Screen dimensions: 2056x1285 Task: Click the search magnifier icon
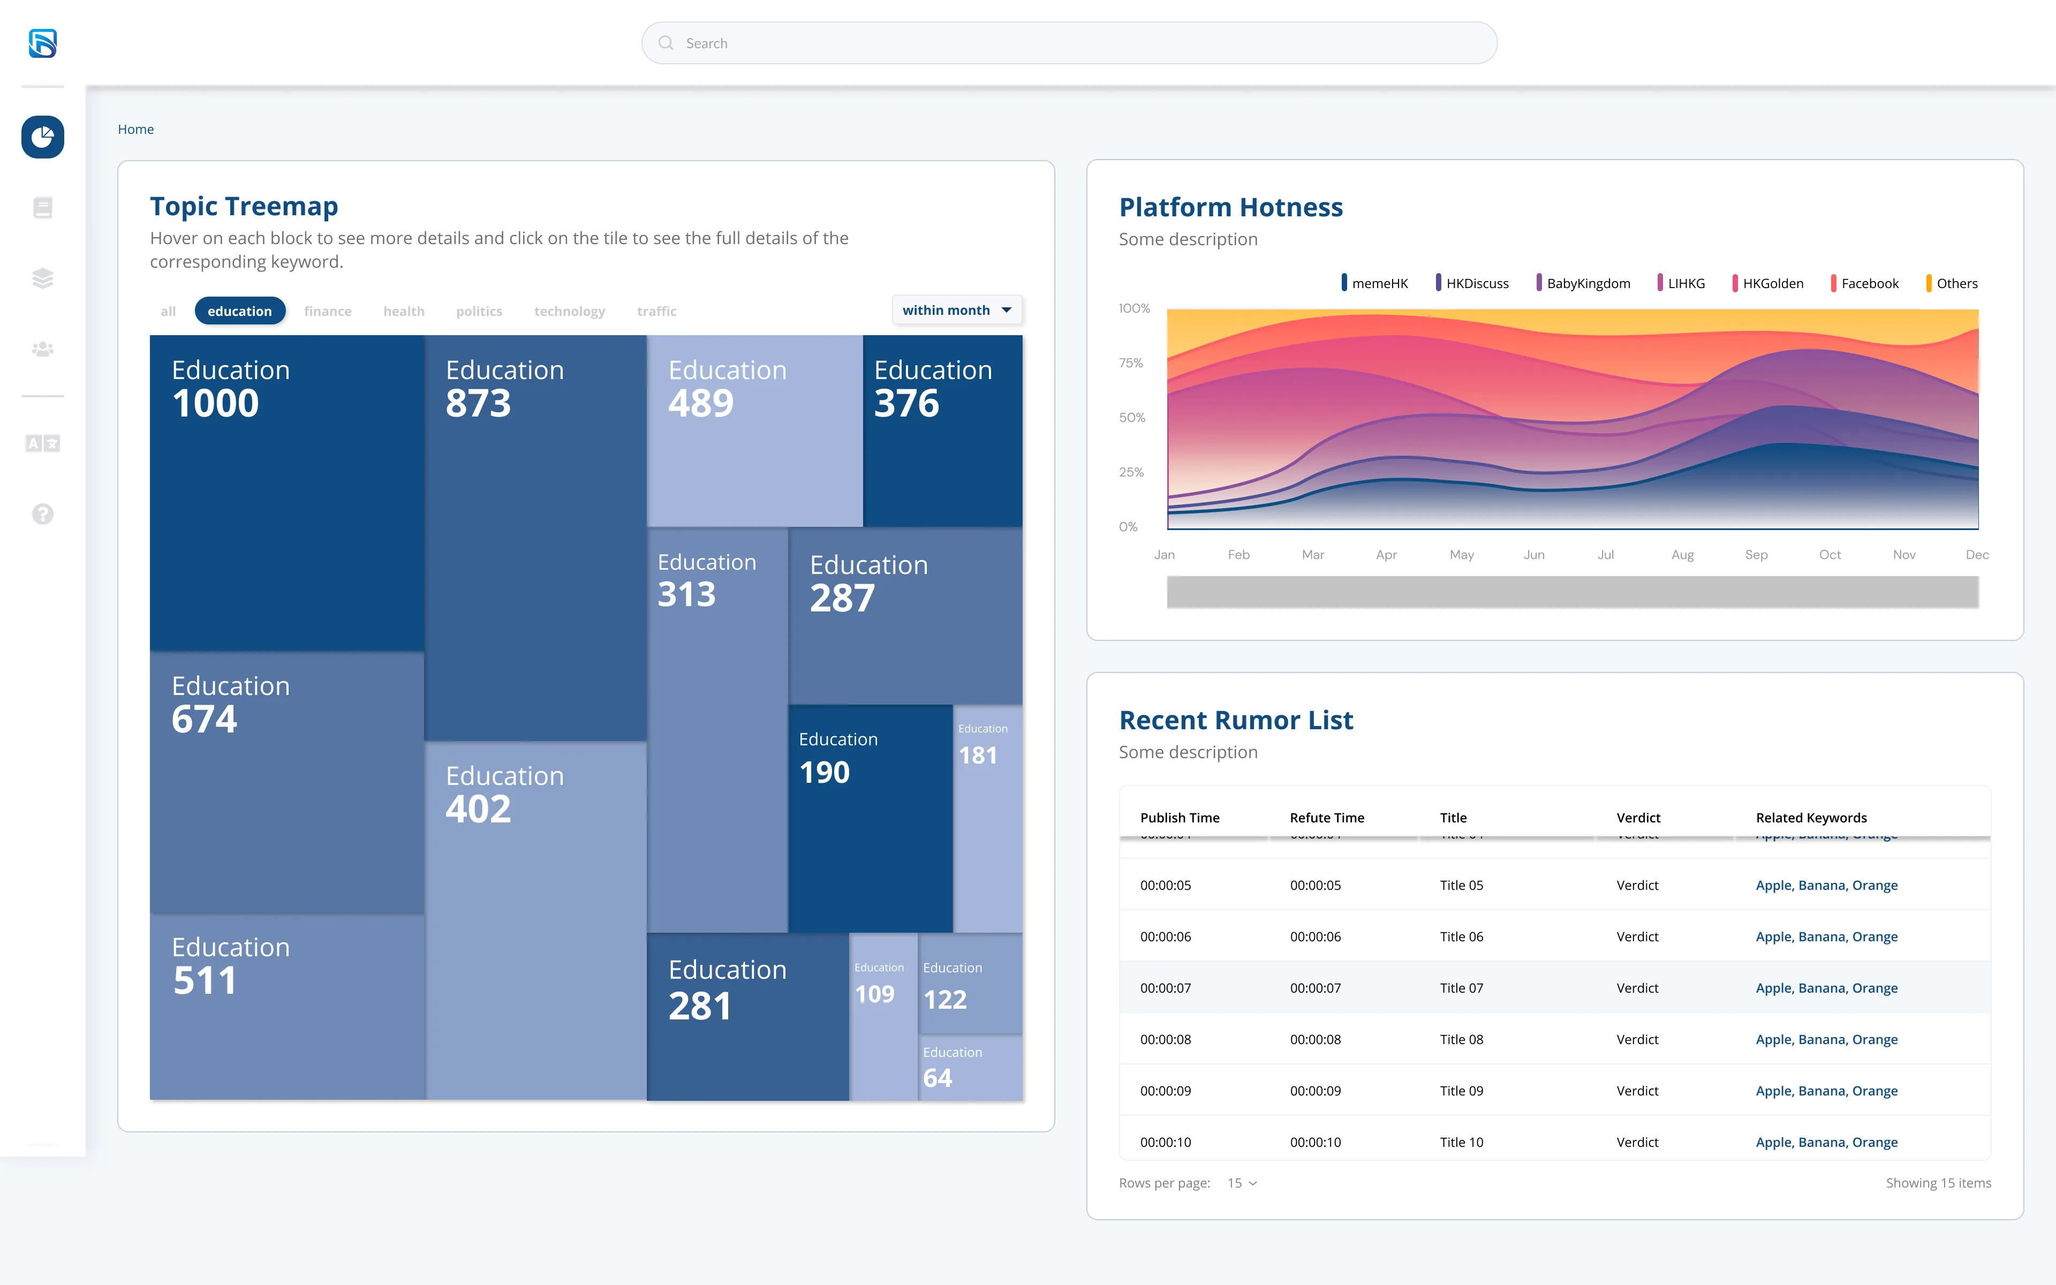coord(666,42)
